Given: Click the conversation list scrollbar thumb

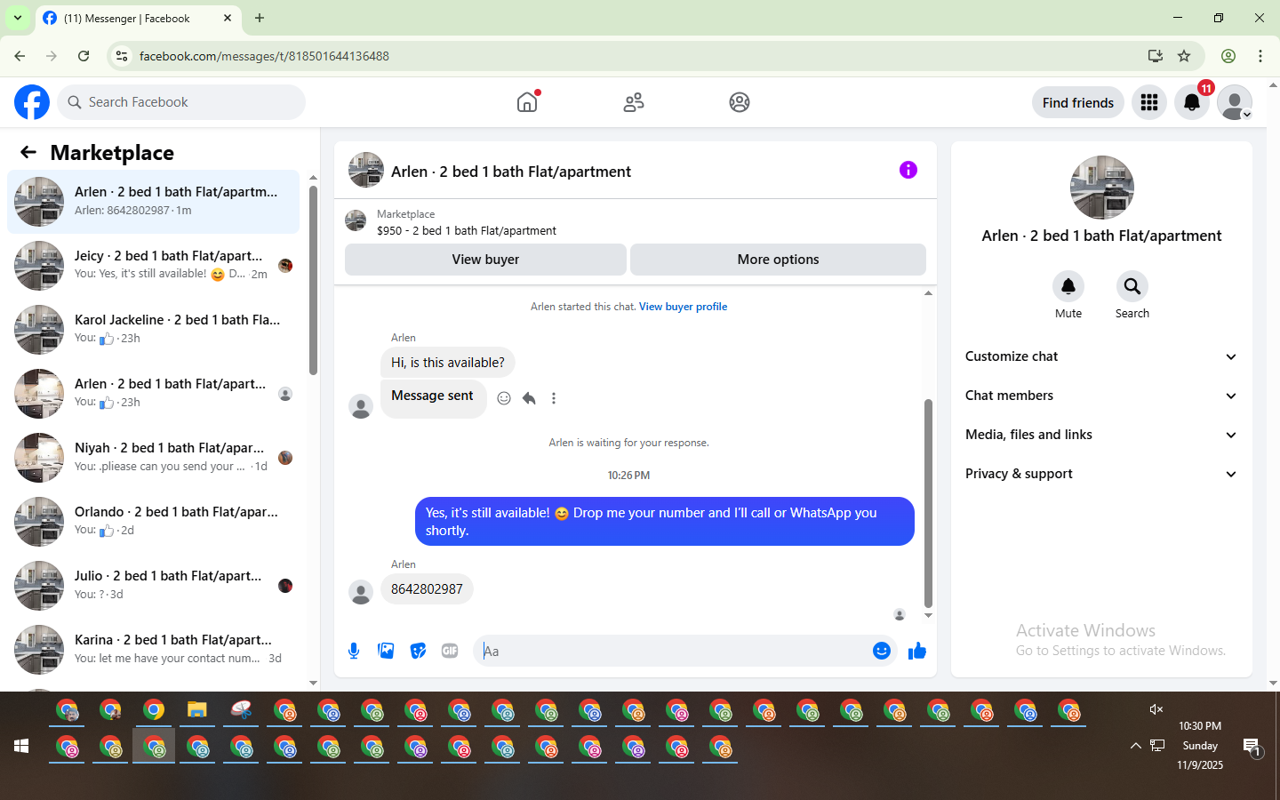Looking at the screenshot, I should coord(313,280).
